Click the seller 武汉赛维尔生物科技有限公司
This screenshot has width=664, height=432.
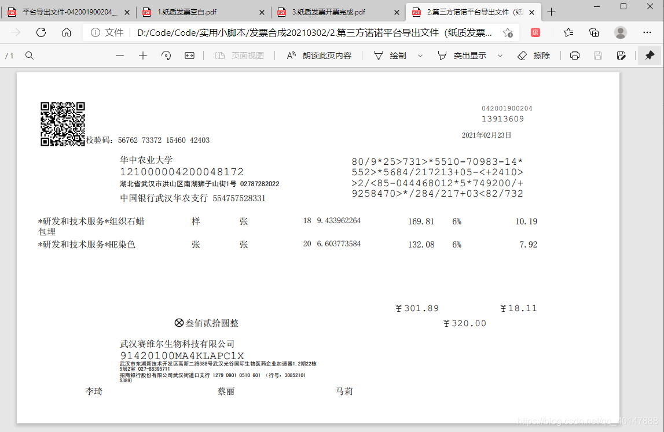pos(177,344)
